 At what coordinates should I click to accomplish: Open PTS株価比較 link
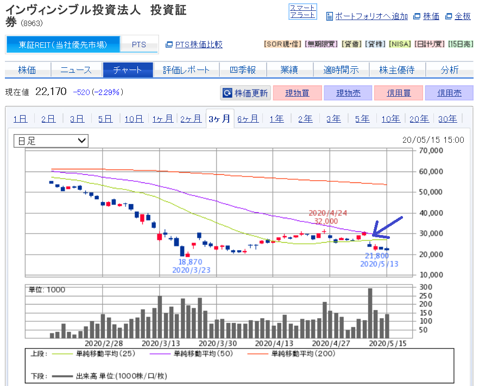[x=199, y=45]
